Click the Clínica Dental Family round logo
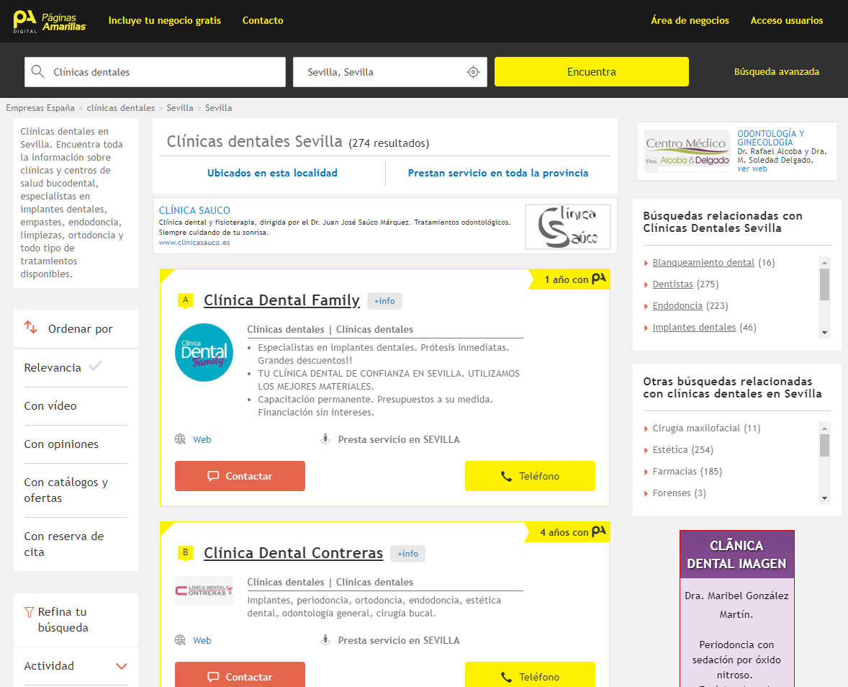Image resolution: width=848 pixels, height=687 pixels. pos(204,352)
